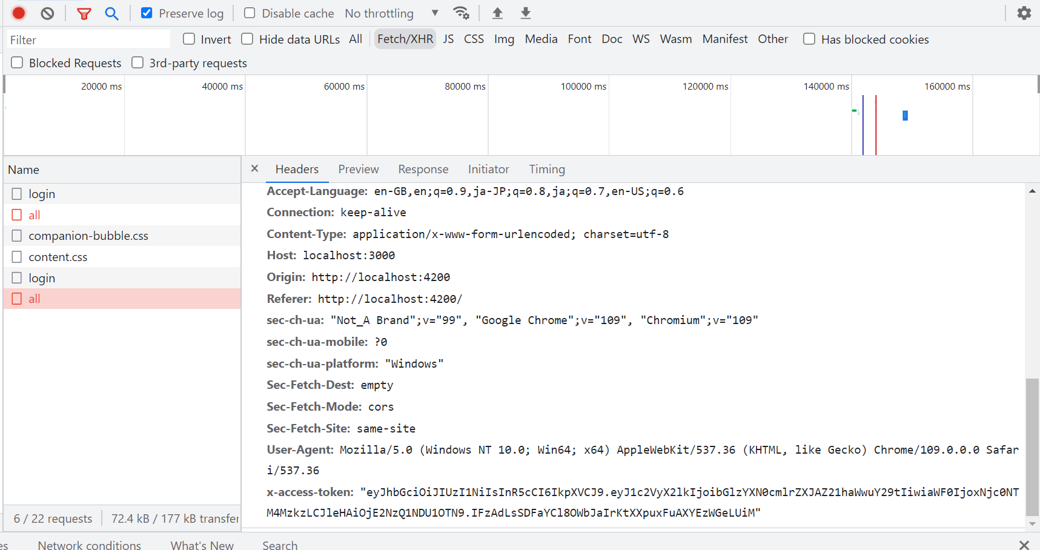The height and width of the screenshot is (550, 1040).
Task: Filter requests by Media
Action: [541, 39]
